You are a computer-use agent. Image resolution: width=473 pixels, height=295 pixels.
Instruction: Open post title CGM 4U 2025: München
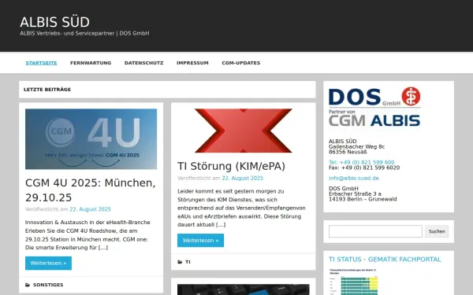90,190
